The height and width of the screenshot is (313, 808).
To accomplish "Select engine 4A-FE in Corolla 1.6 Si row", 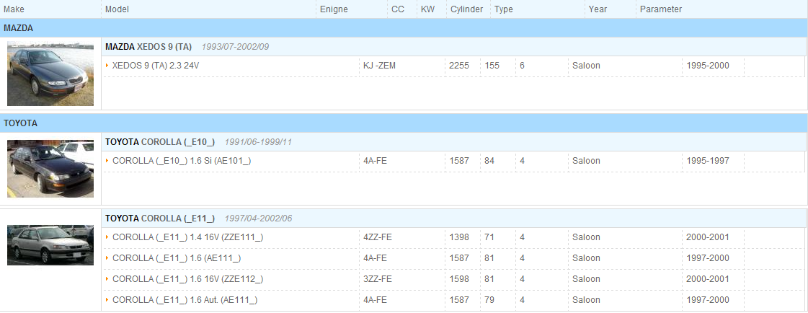I will coord(375,161).
